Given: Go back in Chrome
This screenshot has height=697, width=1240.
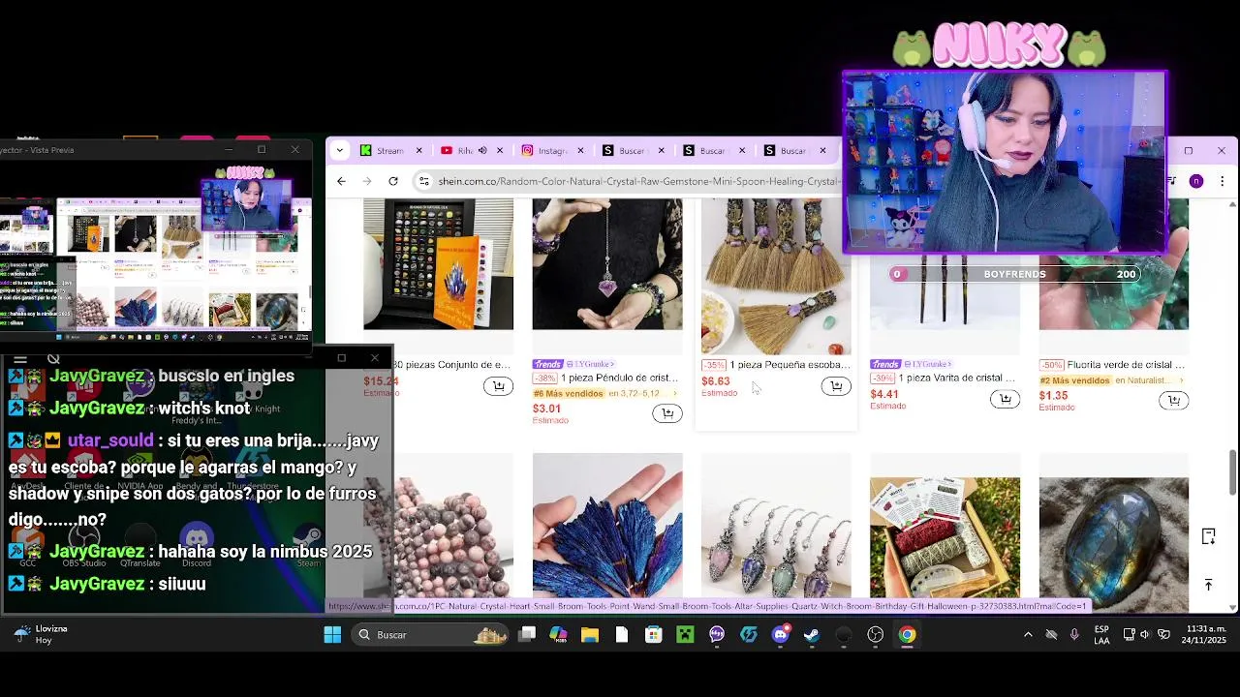Looking at the screenshot, I should point(341,181).
